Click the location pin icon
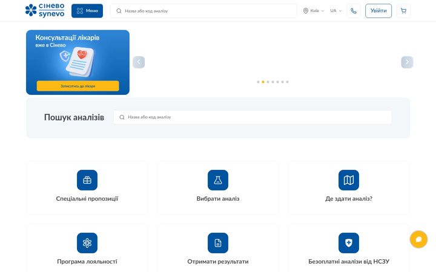 click(x=306, y=11)
